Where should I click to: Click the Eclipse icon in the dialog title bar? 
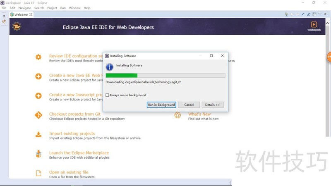coord(107,56)
